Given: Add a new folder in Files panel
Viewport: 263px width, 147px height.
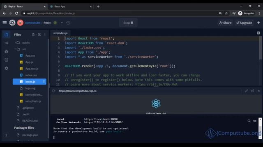Looking at the screenshot, I should [x=39, y=34].
